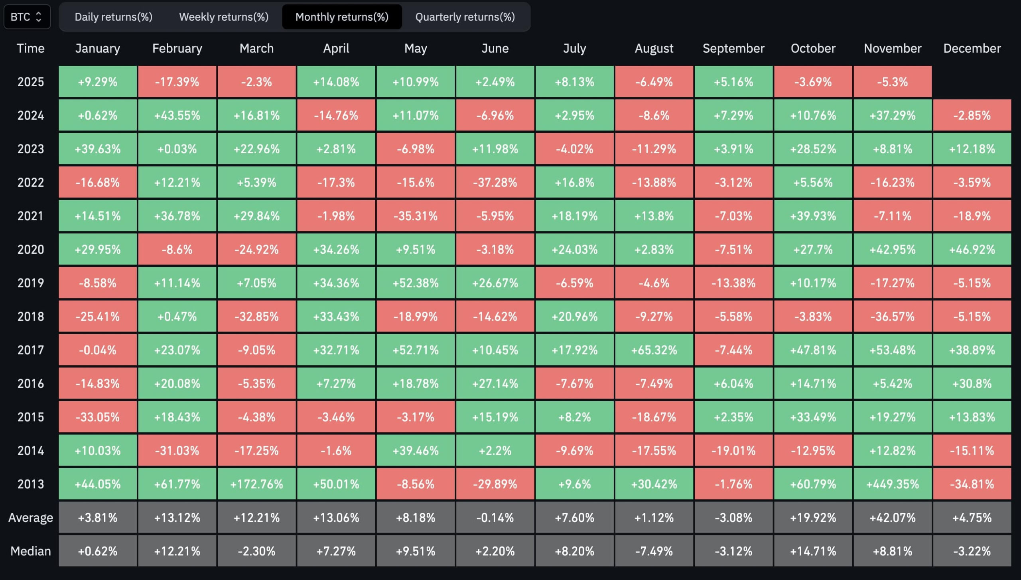Open the BTC coin selector dropdown
The height and width of the screenshot is (580, 1021).
26,17
